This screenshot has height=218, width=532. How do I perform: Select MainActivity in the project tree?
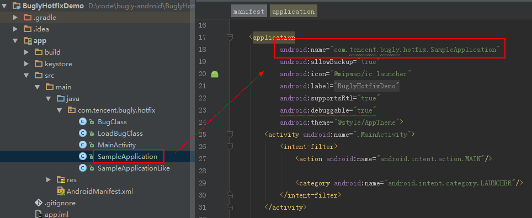(x=116, y=145)
